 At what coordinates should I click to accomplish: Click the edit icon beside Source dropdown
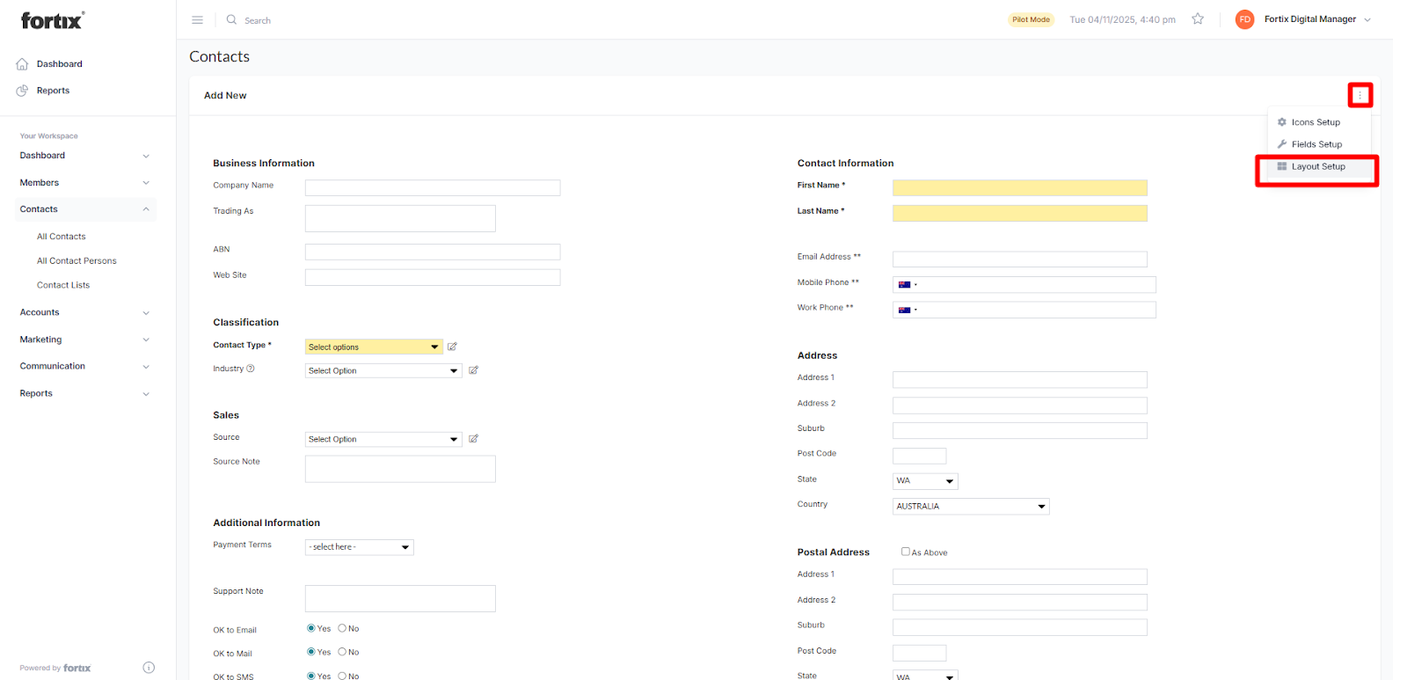(473, 439)
